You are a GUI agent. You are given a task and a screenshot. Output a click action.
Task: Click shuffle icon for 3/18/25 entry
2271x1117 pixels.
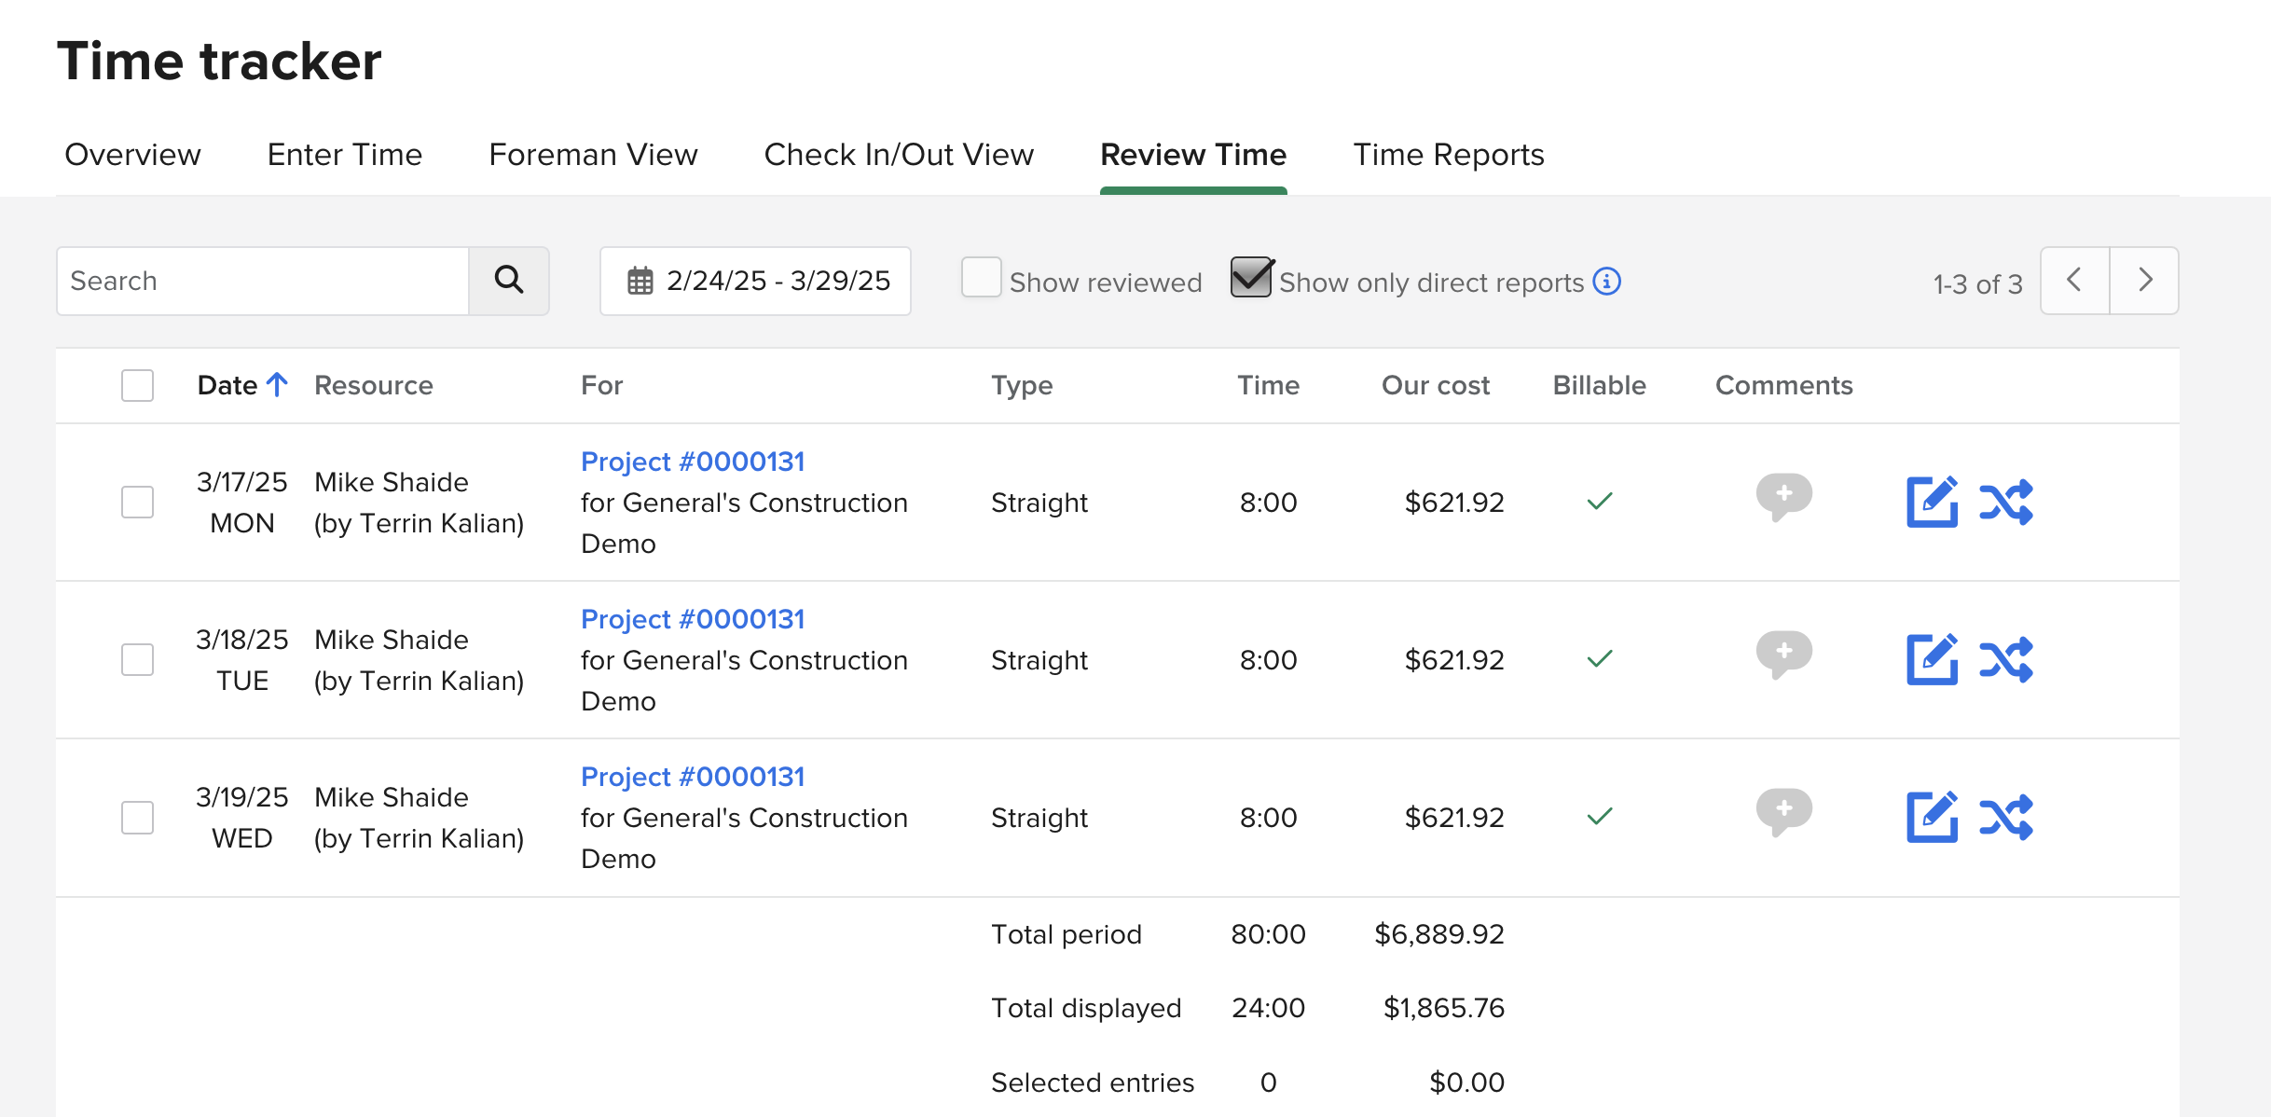[x=2005, y=659]
